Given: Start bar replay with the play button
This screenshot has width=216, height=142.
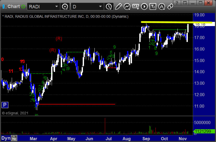Looking at the screenshot, I should pos(144,7).
